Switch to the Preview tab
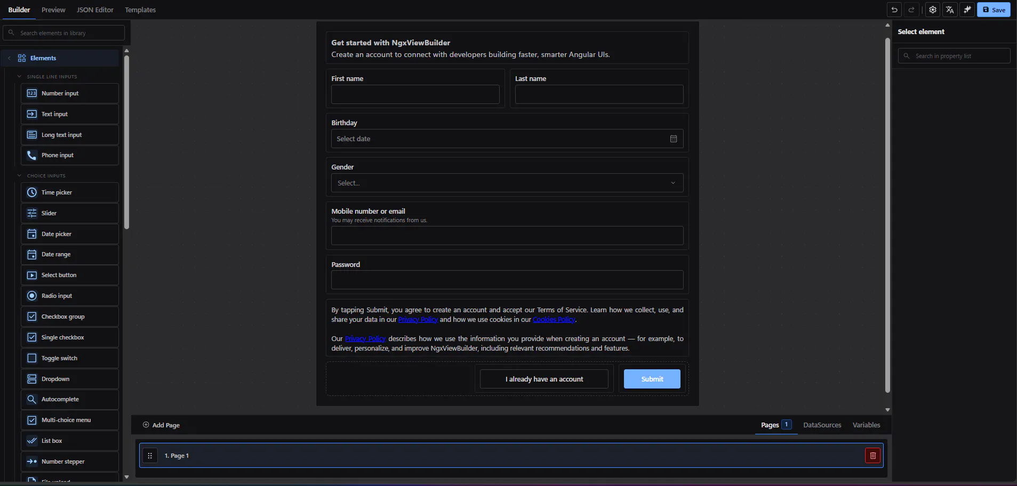Viewport: 1017px width, 486px height. pyautogui.click(x=53, y=10)
